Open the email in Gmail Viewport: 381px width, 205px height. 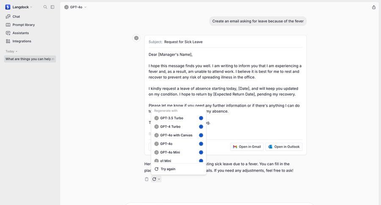click(x=247, y=147)
